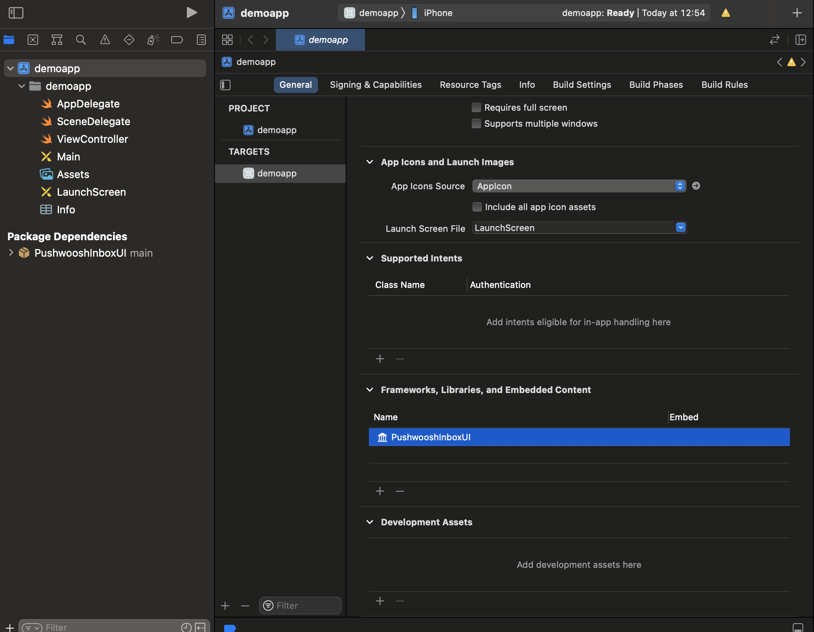The image size is (814, 632).
Task: Click the Add Editor on right icon
Action: 801,40
